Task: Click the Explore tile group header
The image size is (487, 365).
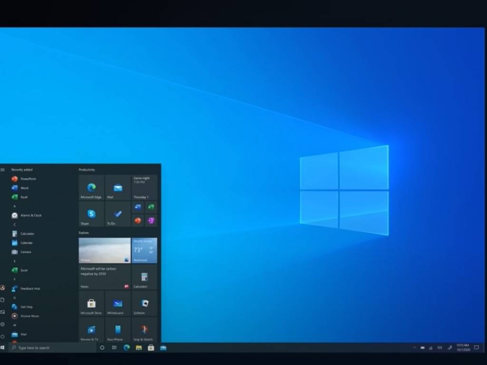Action: (x=84, y=233)
